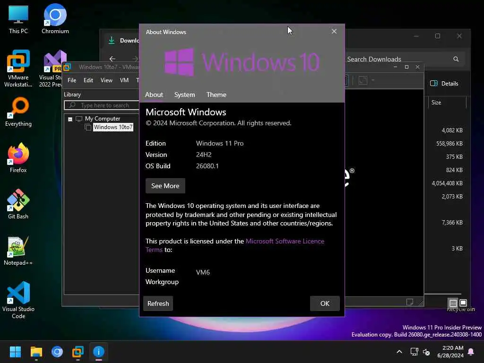Select file with size 7,366 KB
The image size is (484, 363).
452,223
